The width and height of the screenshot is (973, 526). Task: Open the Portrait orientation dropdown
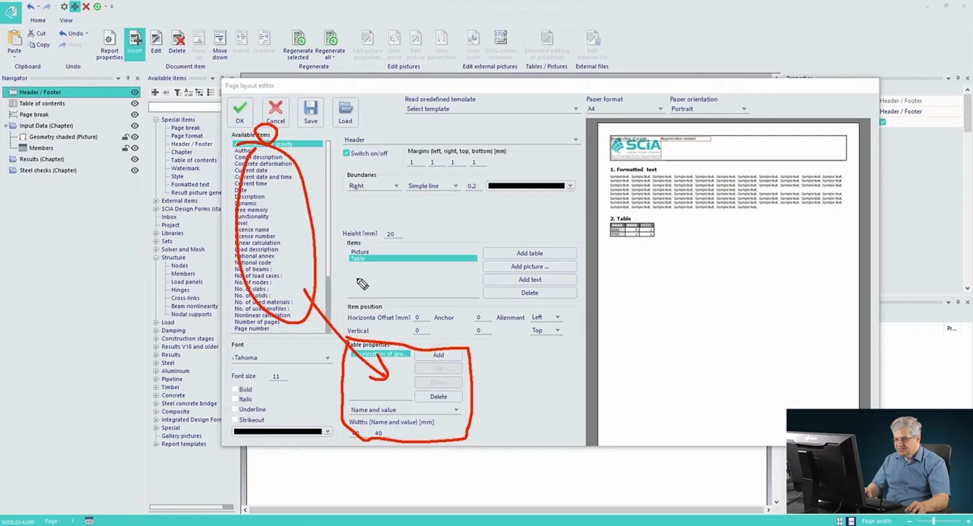pos(708,109)
